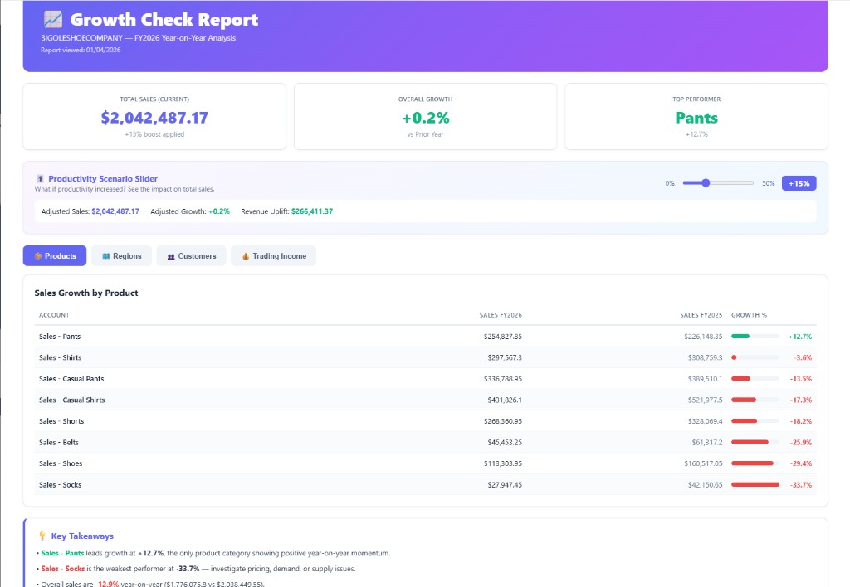Click the red growth bar for Sales - Socks
Screen dimensions: 850x587
[755, 484]
